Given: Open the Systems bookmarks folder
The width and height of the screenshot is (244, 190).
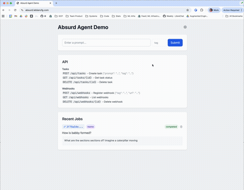Looking at the screenshot, I should 91,16.
